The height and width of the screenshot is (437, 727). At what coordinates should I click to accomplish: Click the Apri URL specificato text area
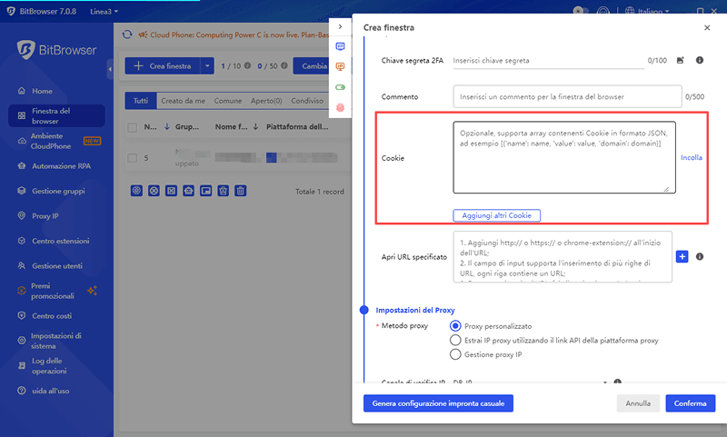(x=563, y=257)
